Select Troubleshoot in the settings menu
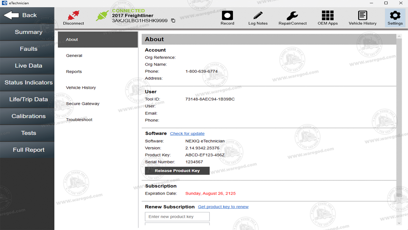This screenshot has width=408, height=230. [79, 119]
